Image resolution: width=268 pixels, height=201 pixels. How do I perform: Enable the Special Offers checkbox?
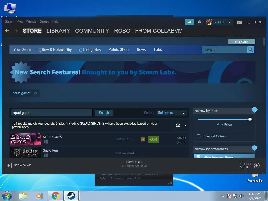coord(199,136)
